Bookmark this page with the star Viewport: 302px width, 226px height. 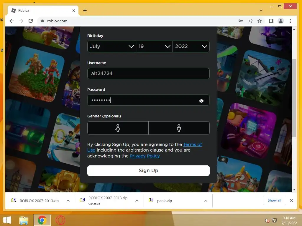260,21
